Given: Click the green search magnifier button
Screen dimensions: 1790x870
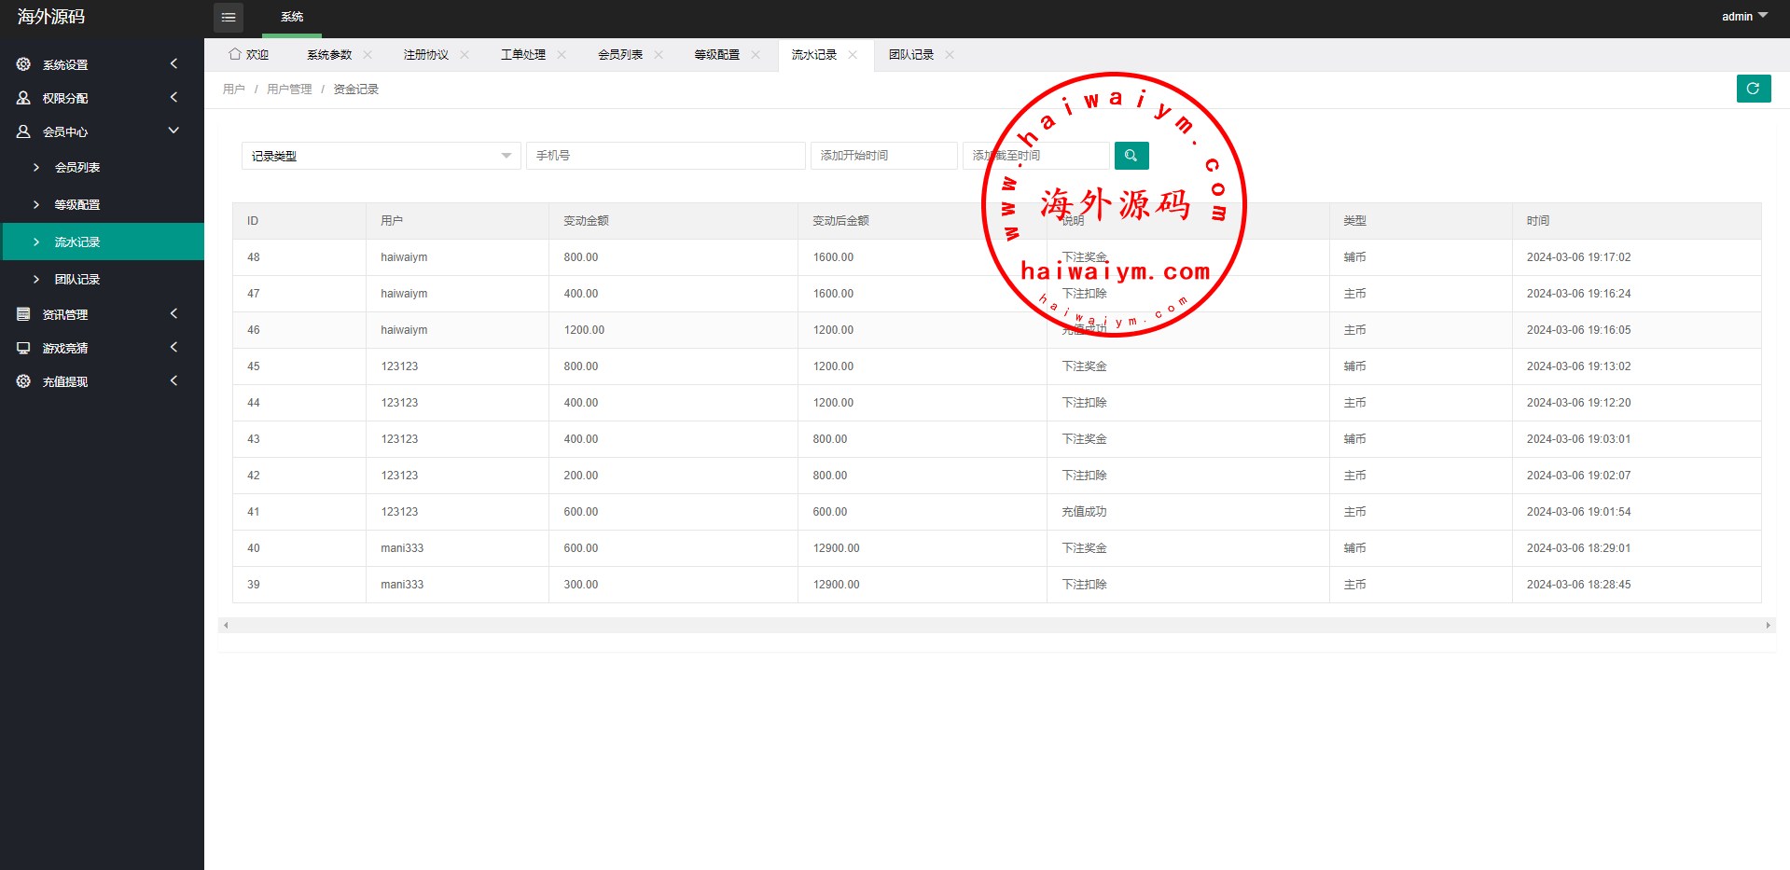Looking at the screenshot, I should 1131,156.
